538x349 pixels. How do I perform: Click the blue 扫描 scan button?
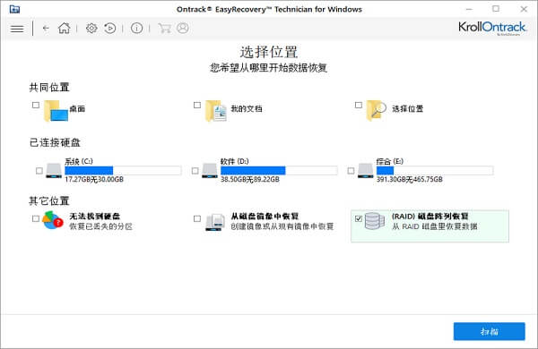(490, 331)
